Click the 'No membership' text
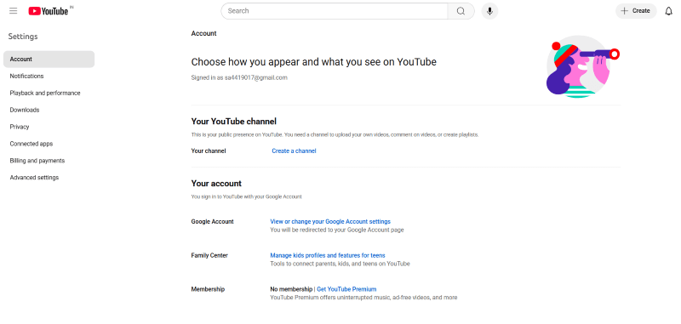This screenshot has width=681, height=324. [x=291, y=289]
